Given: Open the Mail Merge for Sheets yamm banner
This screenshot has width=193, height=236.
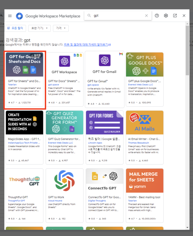Looking at the screenshot, I should (x=145, y=181).
